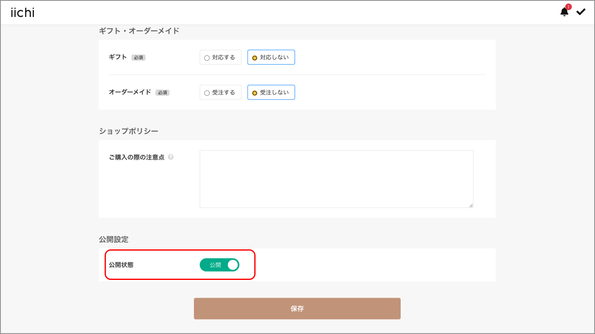Open help icon beside ご購入の際の注意点

pos(171,157)
